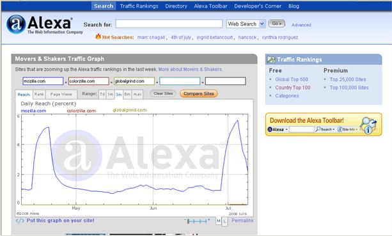Open the Top 25,000 Sites link
392x236 pixels.
[348, 79]
